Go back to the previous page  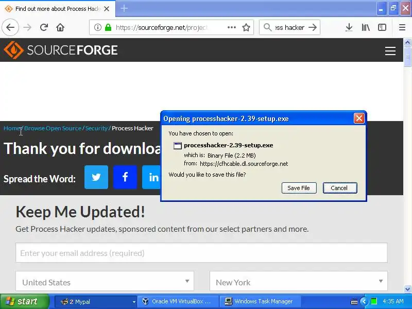[10, 27]
